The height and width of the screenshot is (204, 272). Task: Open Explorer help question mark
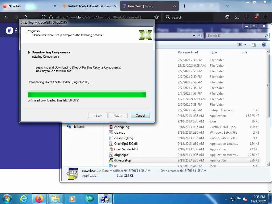(x=264, y=45)
